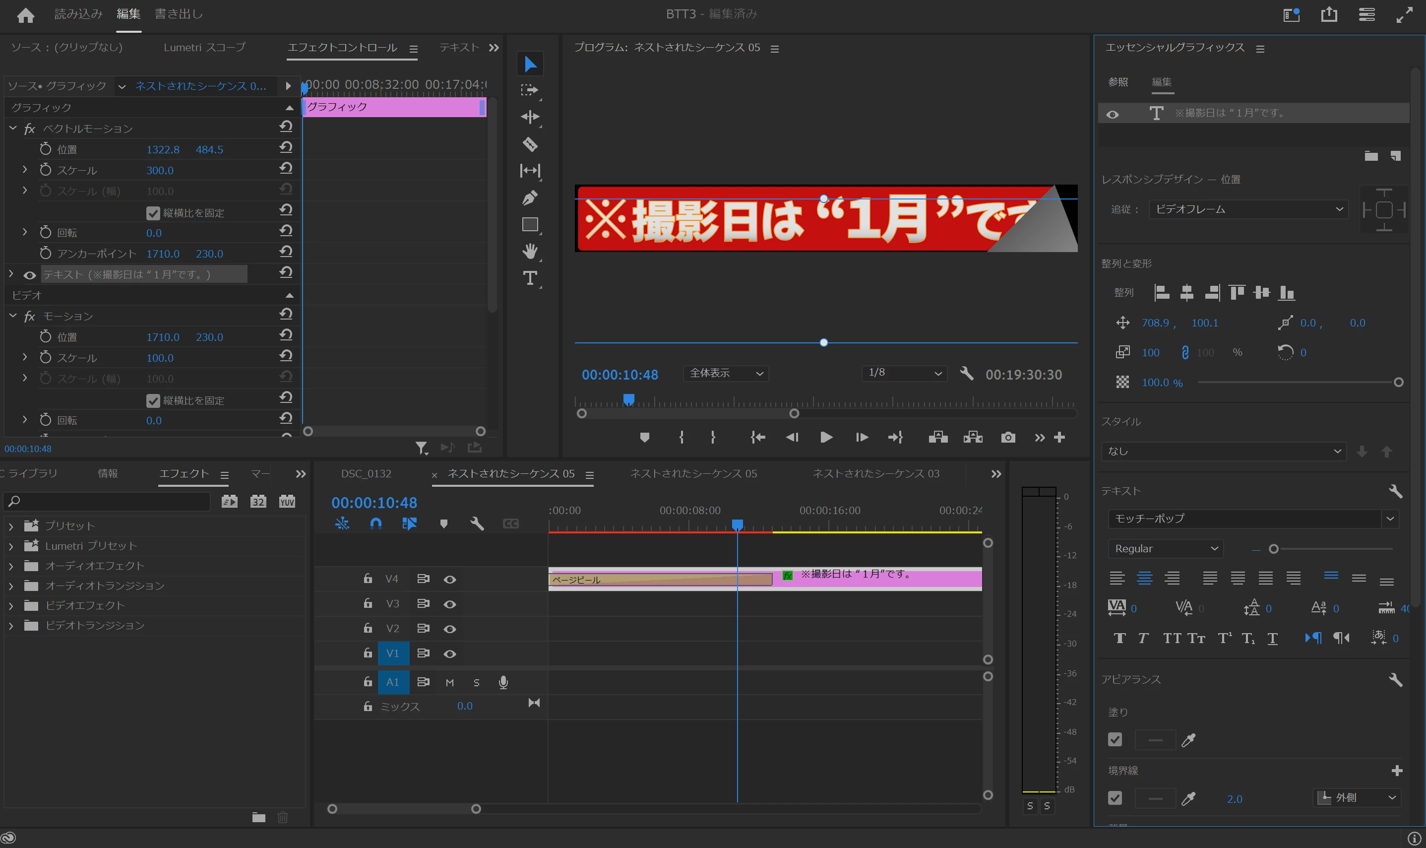Select the Pen tool
The image size is (1426, 848).
530,197
